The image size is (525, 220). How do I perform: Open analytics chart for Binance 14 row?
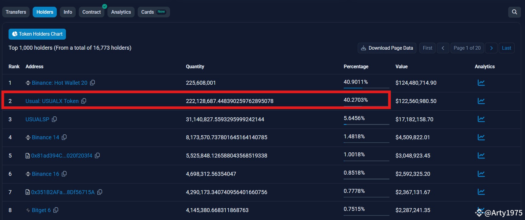481,137
